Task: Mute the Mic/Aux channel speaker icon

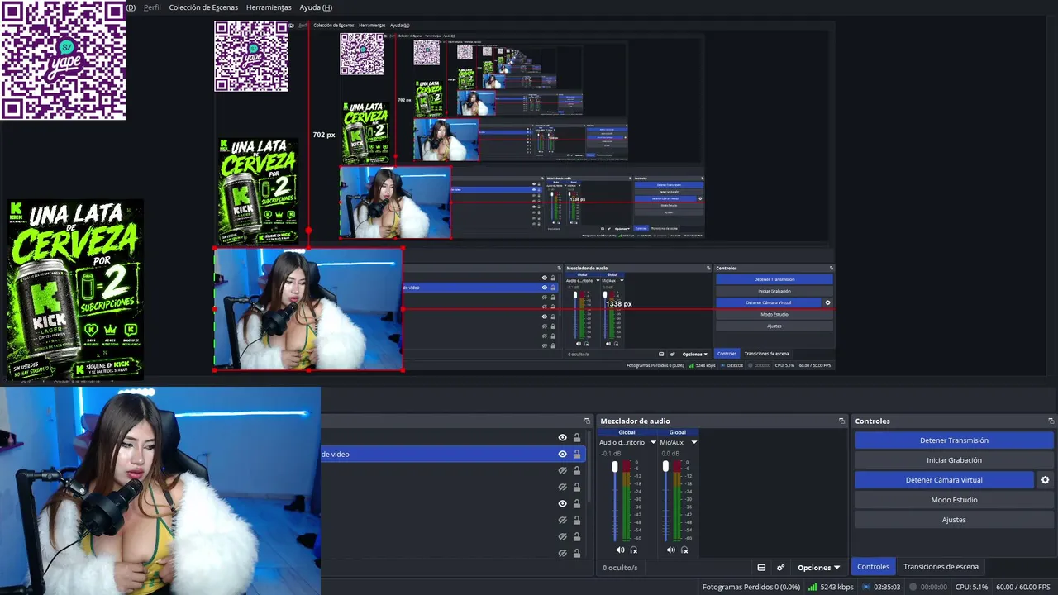Action: 670,550
